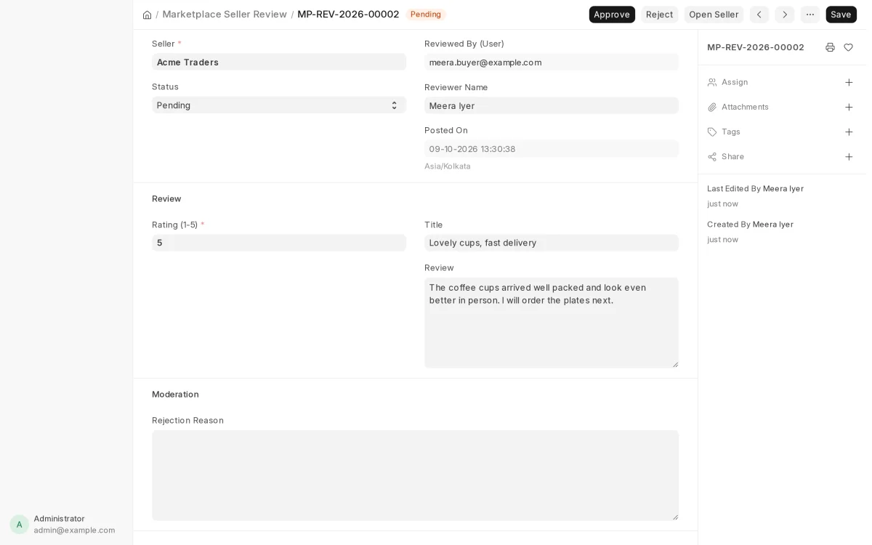Click Created By Meera Iyer text
872x545 pixels.
750,224
